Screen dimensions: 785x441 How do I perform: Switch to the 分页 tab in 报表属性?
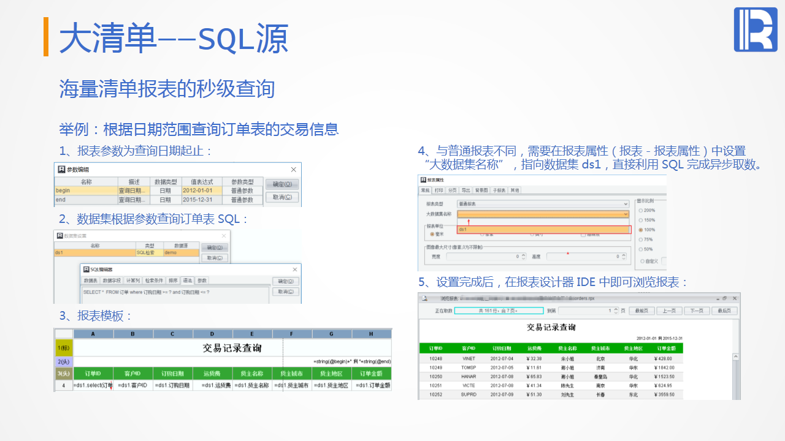(x=453, y=190)
